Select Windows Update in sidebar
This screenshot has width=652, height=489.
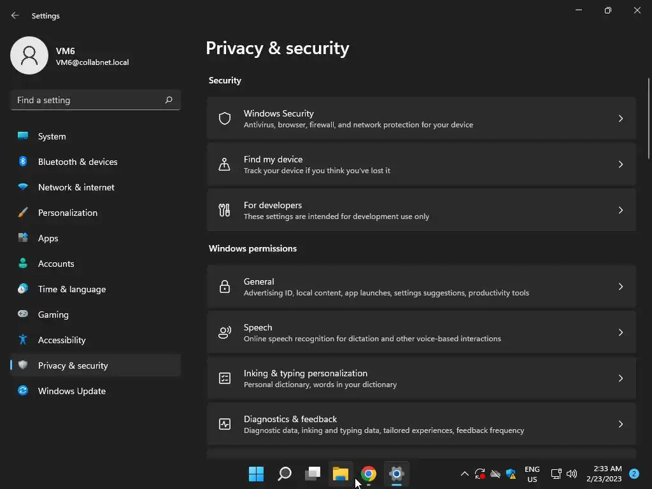pos(96,391)
